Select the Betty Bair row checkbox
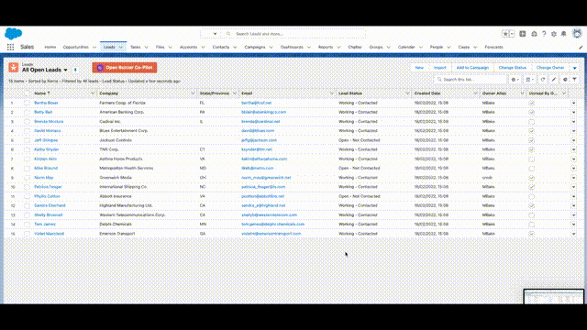The image size is (587, 330). tap(27, 112)
